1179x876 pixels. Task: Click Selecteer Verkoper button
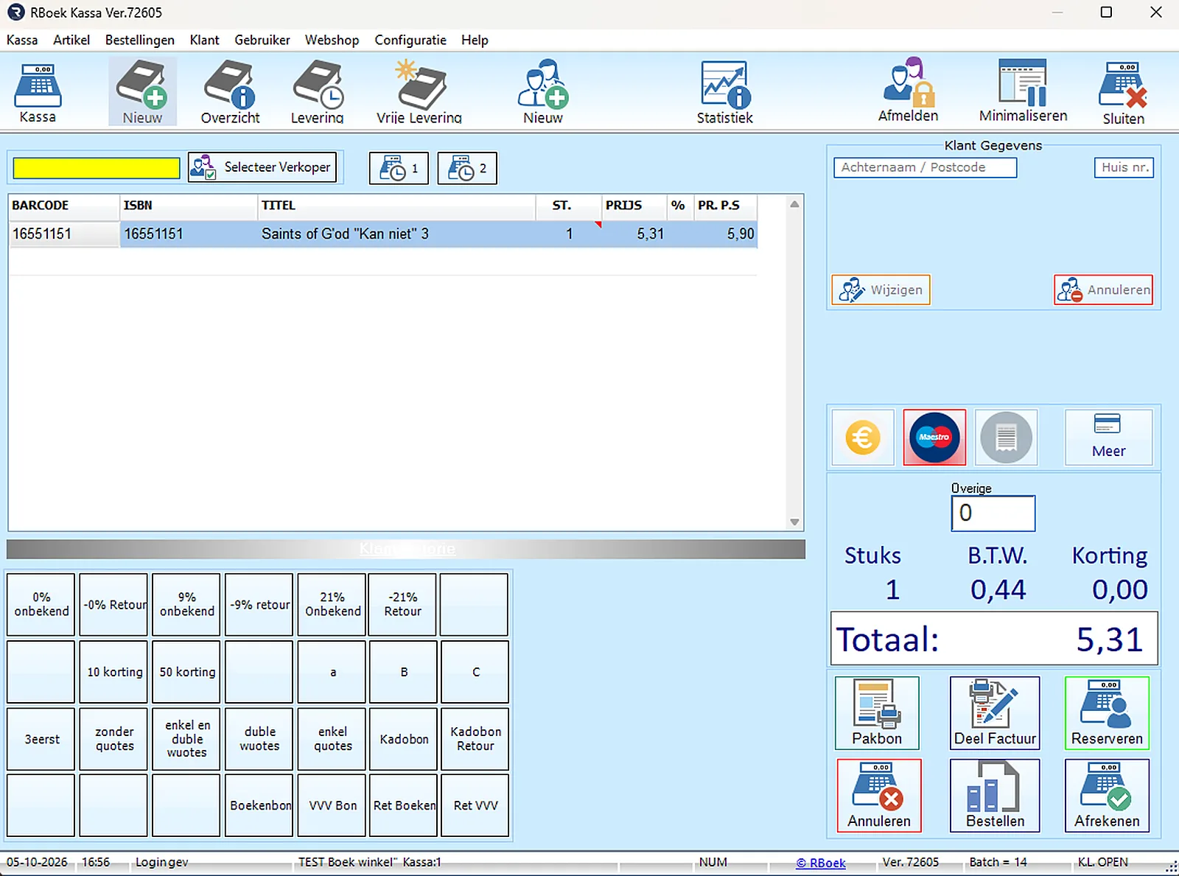point(262,167)
